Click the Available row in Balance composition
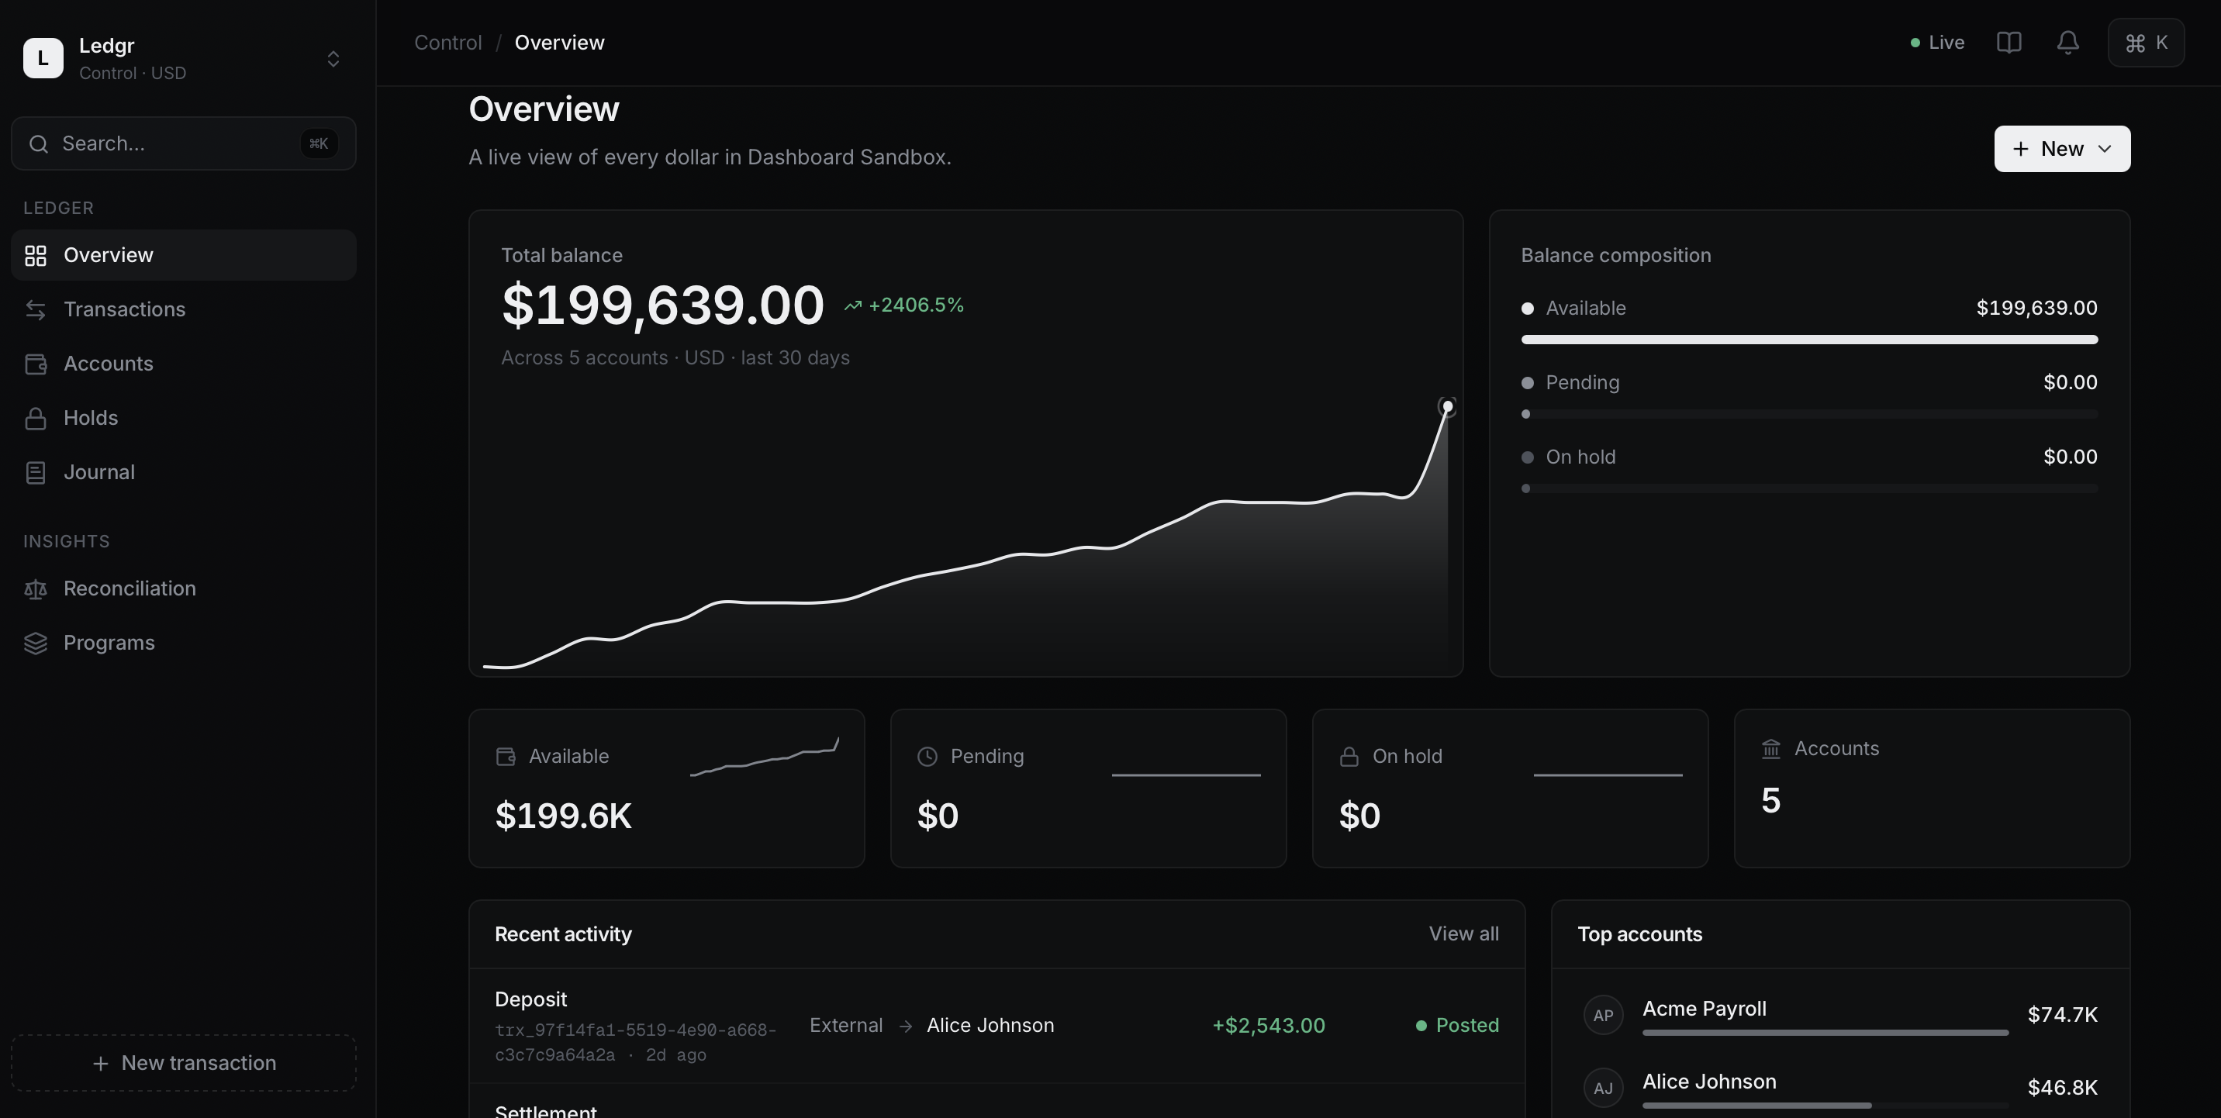The image size is (2221, 1118). click(x=1809, y=309)
